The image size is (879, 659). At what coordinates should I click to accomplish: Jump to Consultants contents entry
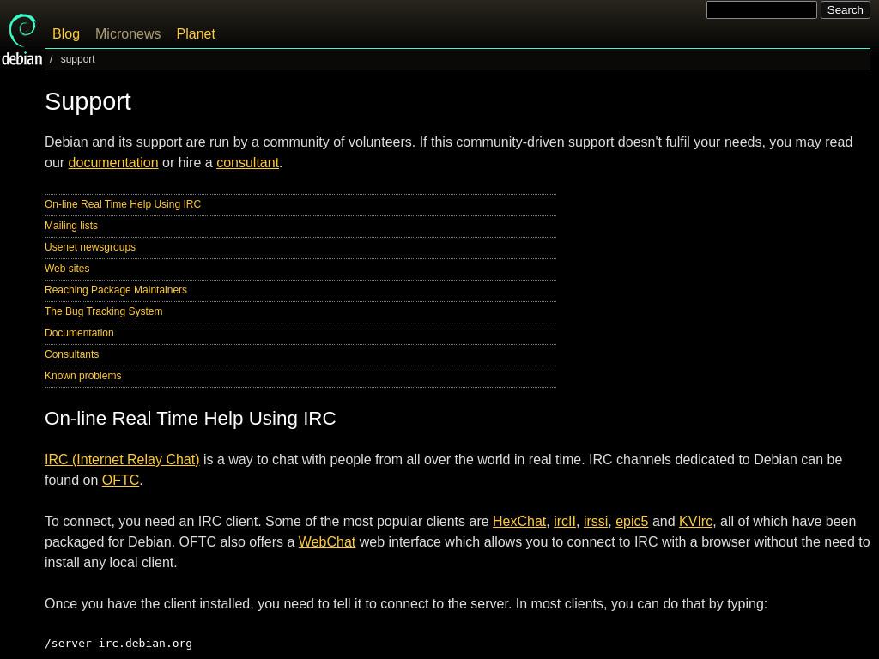(72, 354)
